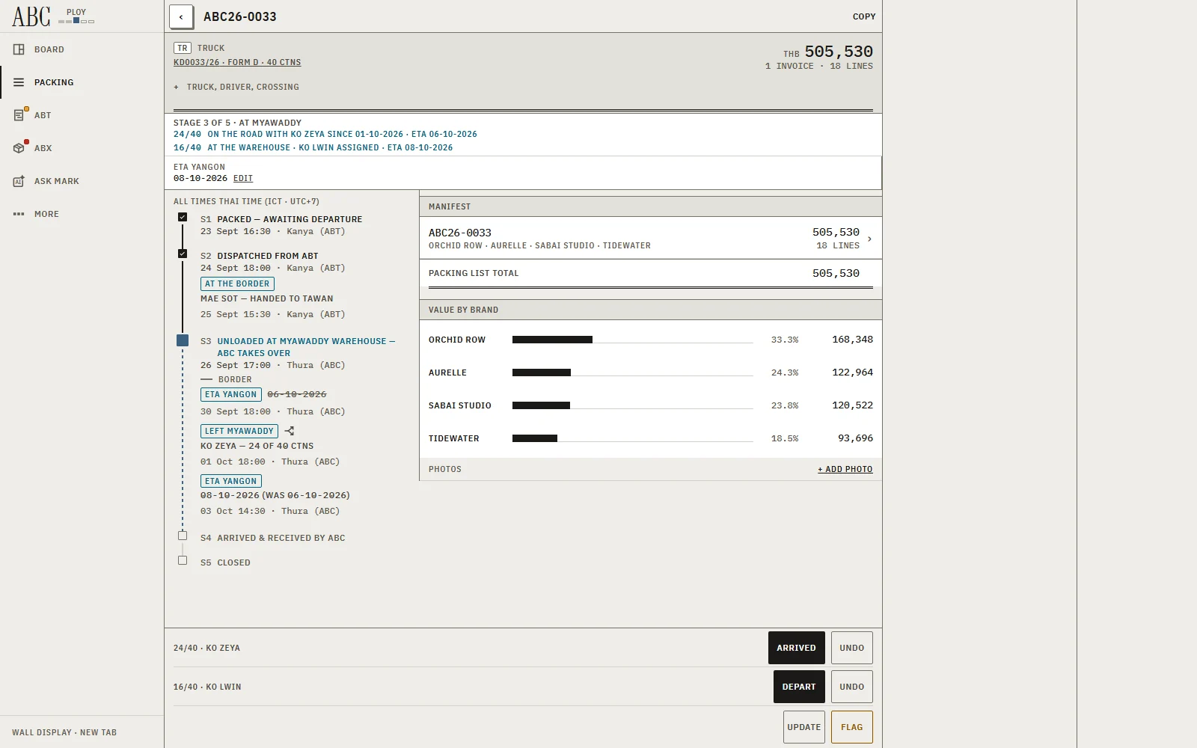The image size is (1197, 748).
Task: Click the TR truck badge
Action: [183, 48]
